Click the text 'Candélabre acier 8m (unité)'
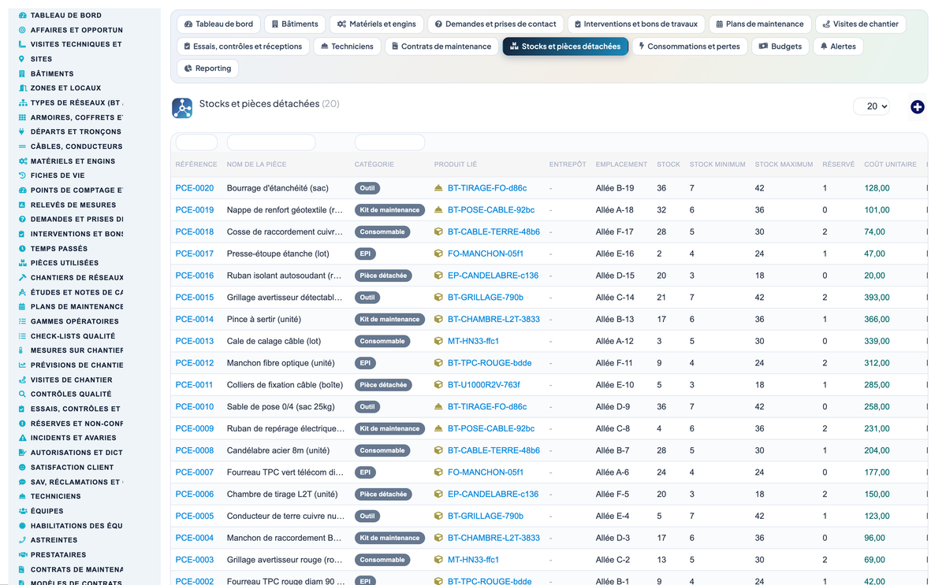946x585 pixels. (278, 450)
